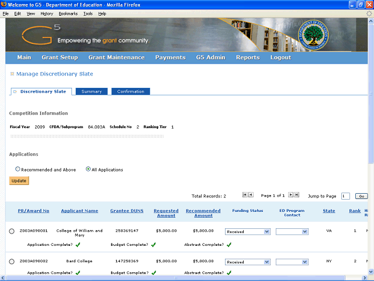Click the icon beside Manage Discretionary Slate
Screen dimensions: 374x281
12,74
